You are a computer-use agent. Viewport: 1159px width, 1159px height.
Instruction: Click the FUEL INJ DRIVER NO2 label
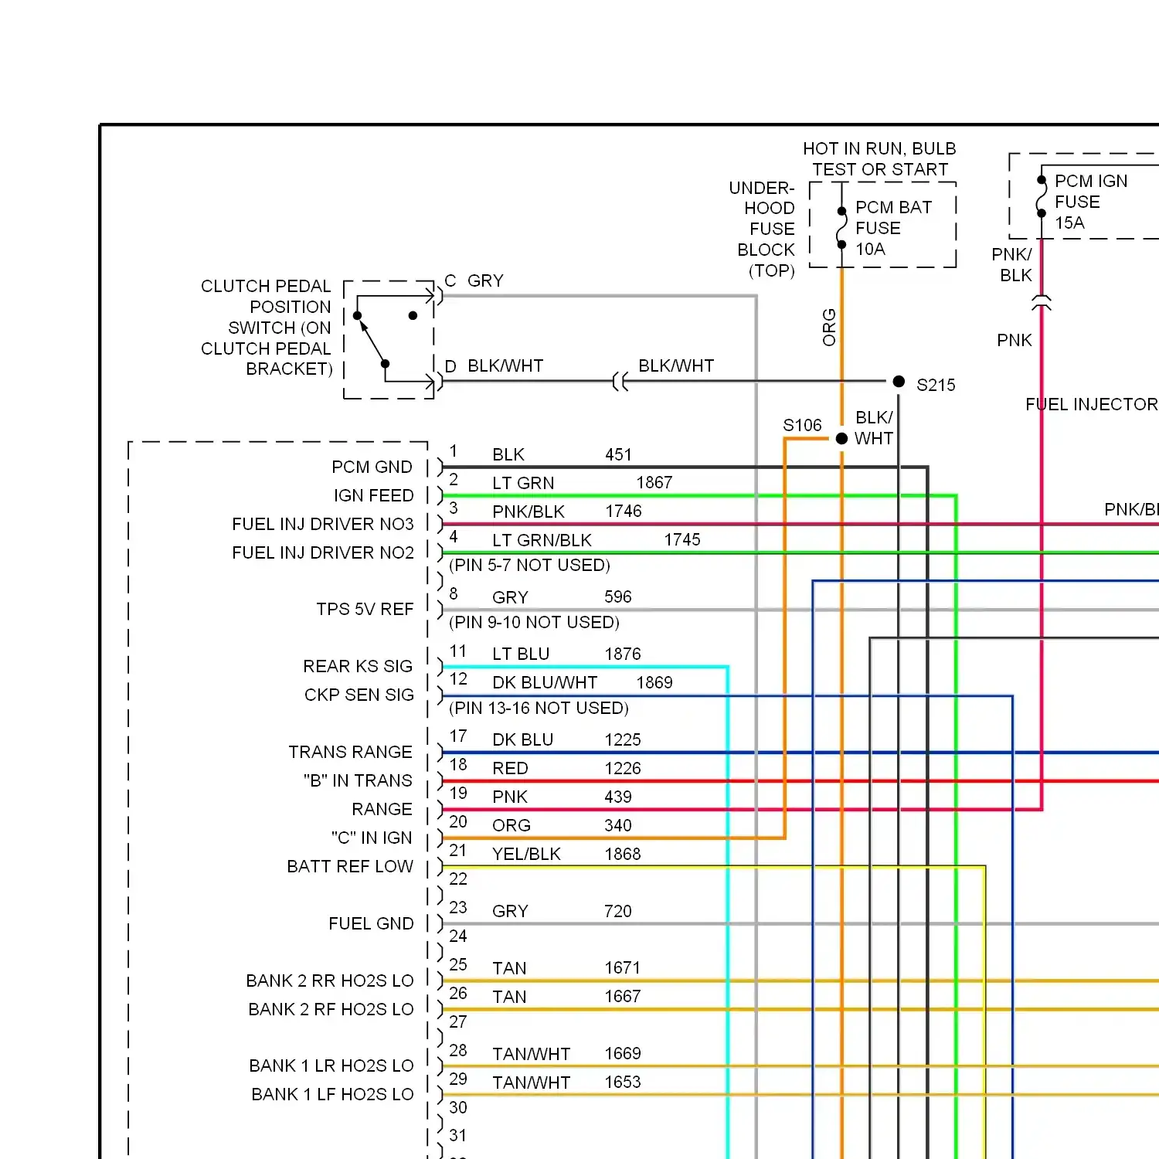(323, 552)
